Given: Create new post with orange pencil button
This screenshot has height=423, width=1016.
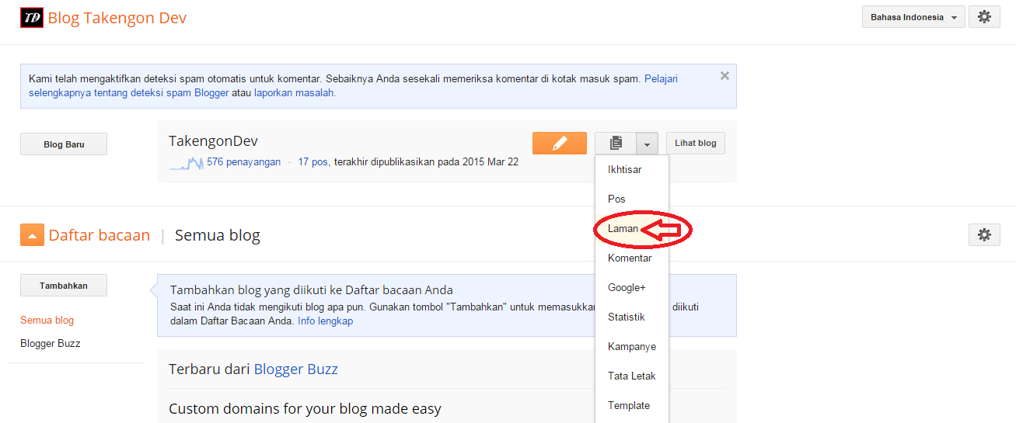Looking at the screenshot, I should [x=560, y=144].
